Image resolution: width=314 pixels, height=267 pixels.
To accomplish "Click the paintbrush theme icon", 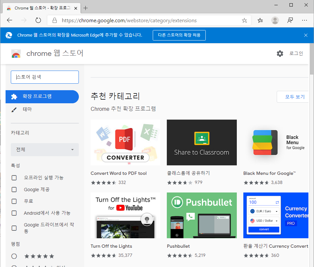I will [x=14, y=110].
